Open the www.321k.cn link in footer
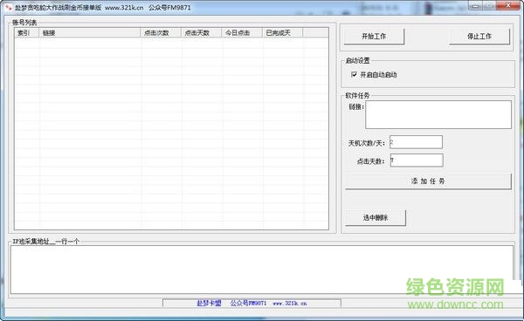Viewport: 524px width, 321px height. pos(290,304)
